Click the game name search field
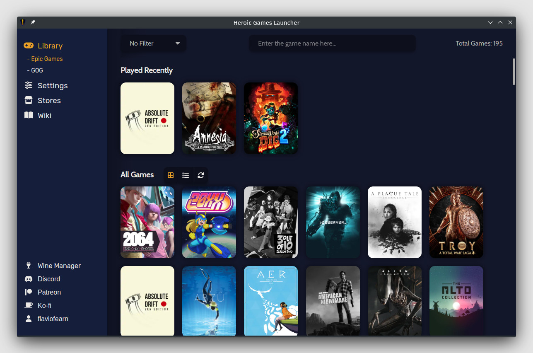Viewport: 533px width, 353px height. (332, 44)
